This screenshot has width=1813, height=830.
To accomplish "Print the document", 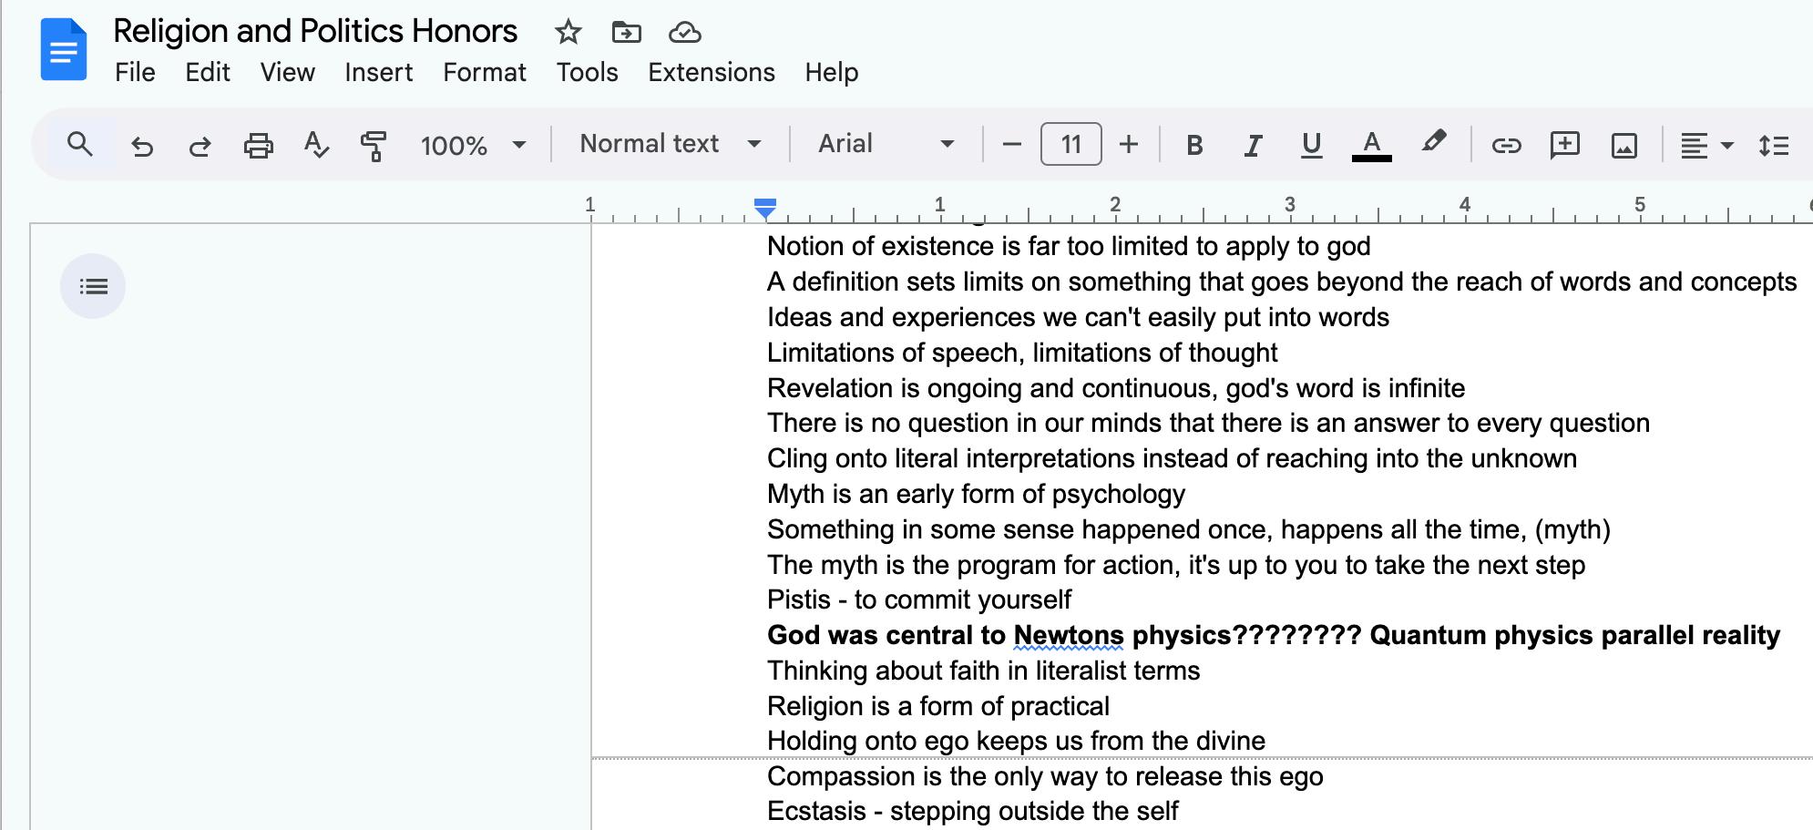I will tap(259, 145).
